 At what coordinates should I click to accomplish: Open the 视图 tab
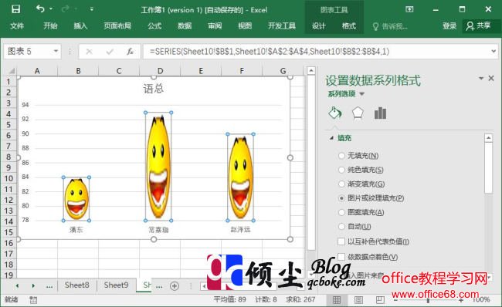(245, 26)
